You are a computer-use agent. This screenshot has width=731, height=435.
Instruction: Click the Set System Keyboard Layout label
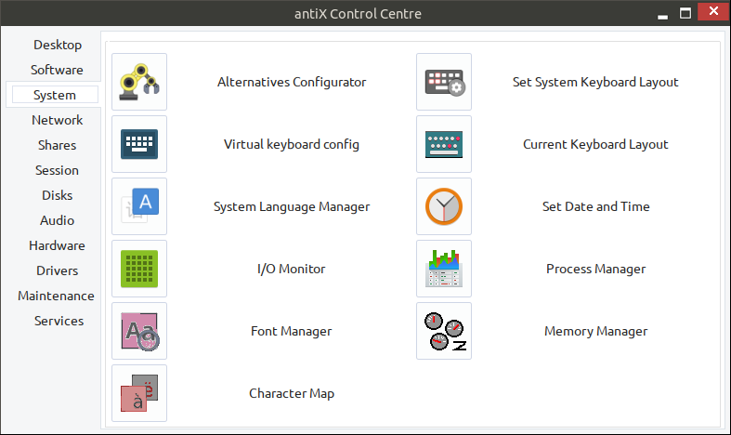(595, 82)
